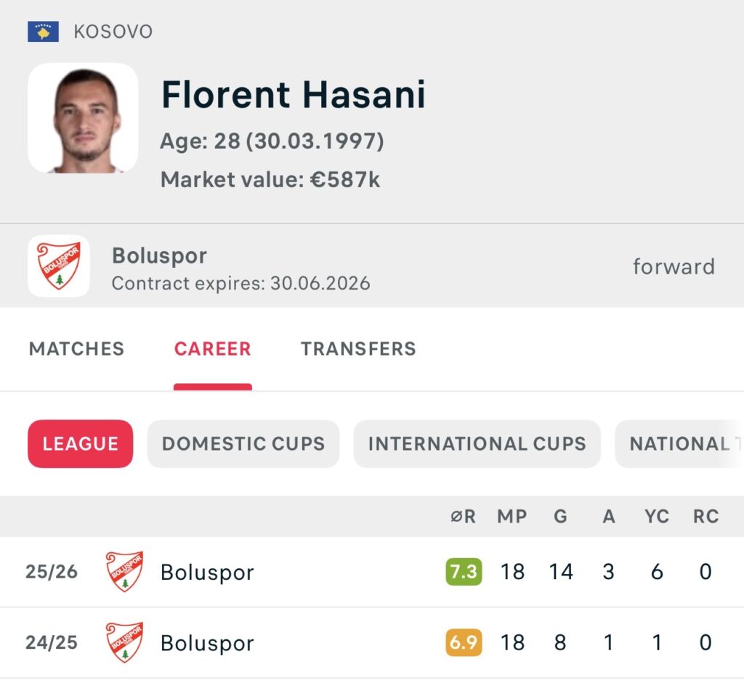This screenshot has width=744, height=680.
Task: Click the 7.3 rating badge
Action: coord(464,572)
